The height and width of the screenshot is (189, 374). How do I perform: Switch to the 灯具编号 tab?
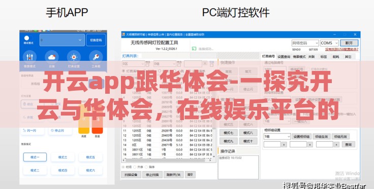pos(268,57)
